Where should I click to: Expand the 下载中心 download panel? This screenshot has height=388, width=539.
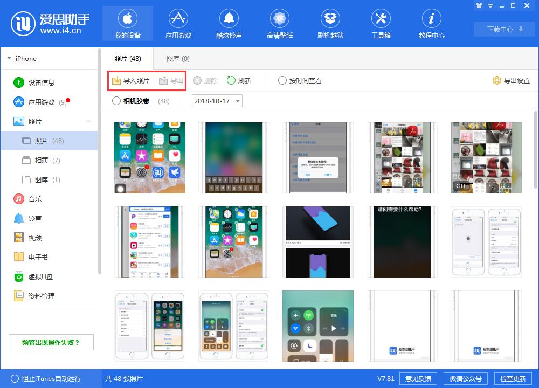503,30
